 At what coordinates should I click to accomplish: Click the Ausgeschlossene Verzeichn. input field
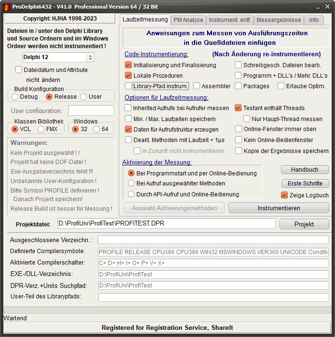(213, 240)
